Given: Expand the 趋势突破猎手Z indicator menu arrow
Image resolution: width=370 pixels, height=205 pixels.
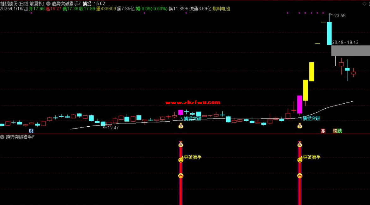Looking at the screenshot, I should point(48,3).
